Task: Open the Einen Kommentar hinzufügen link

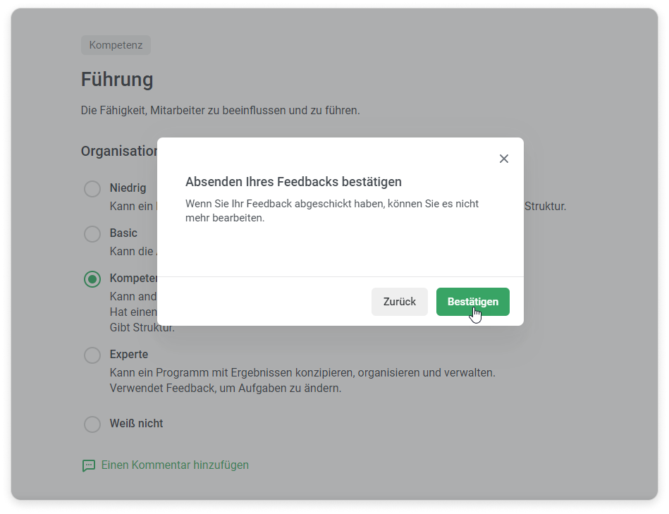Action: 175,465
